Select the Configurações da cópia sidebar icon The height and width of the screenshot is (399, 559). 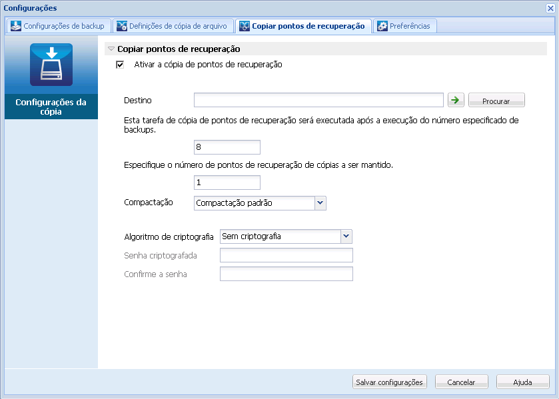click(51, 65)
